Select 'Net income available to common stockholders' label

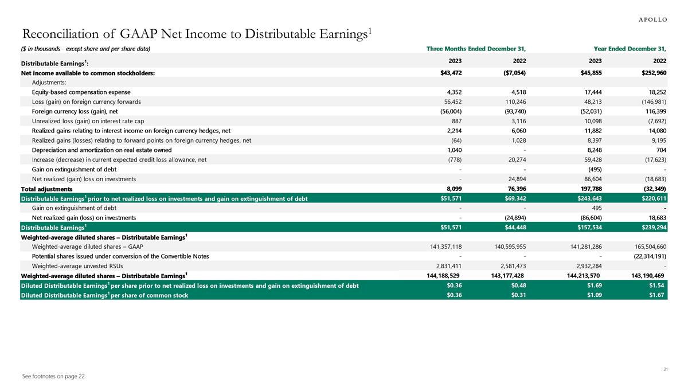click(88, 73)
